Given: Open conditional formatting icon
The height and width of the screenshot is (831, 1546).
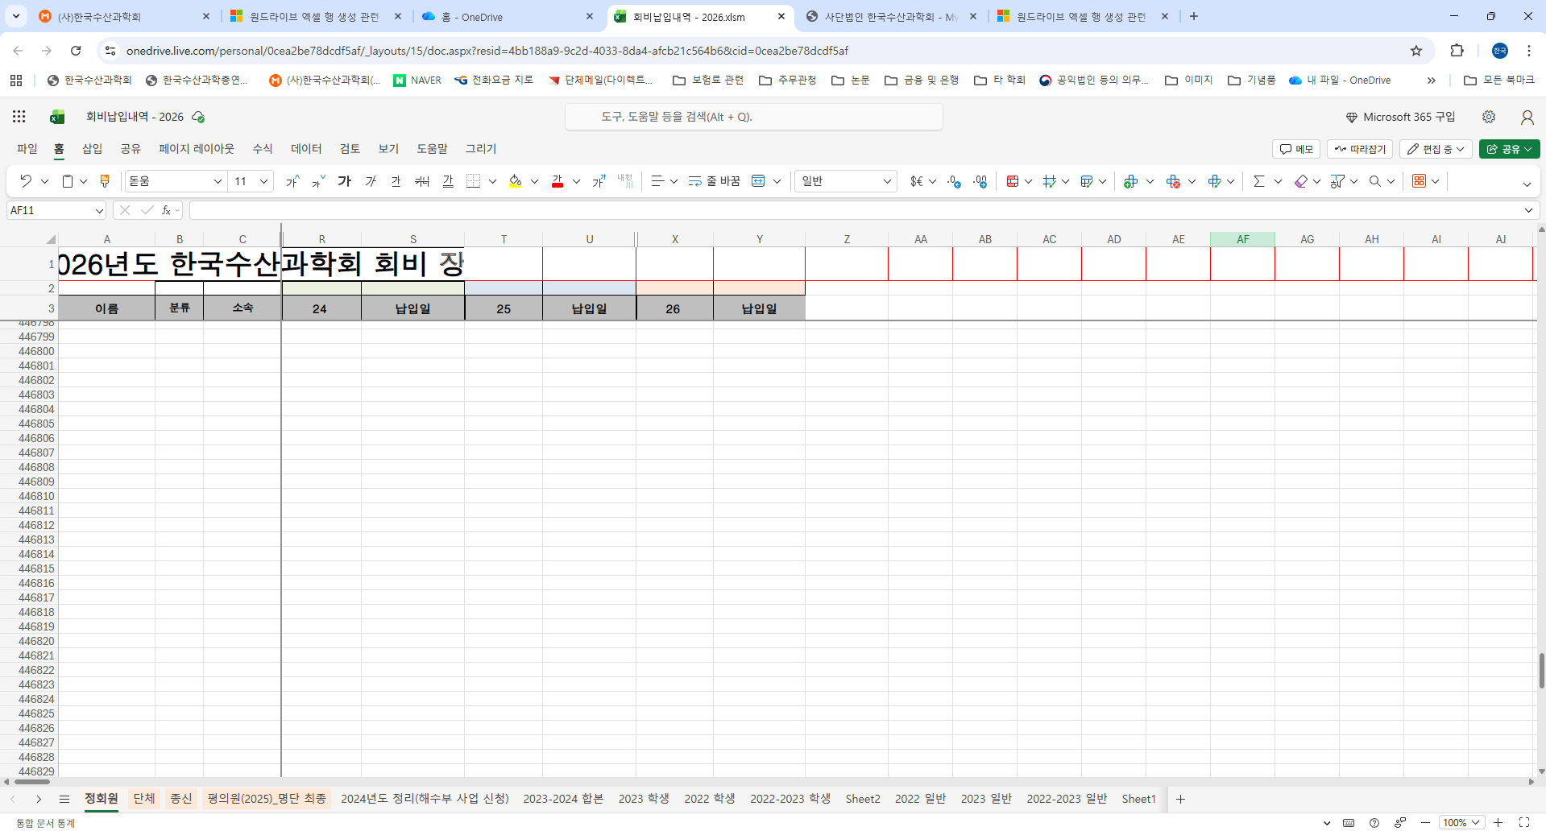Looking at the screenshot, I should tap(1013, 181).
